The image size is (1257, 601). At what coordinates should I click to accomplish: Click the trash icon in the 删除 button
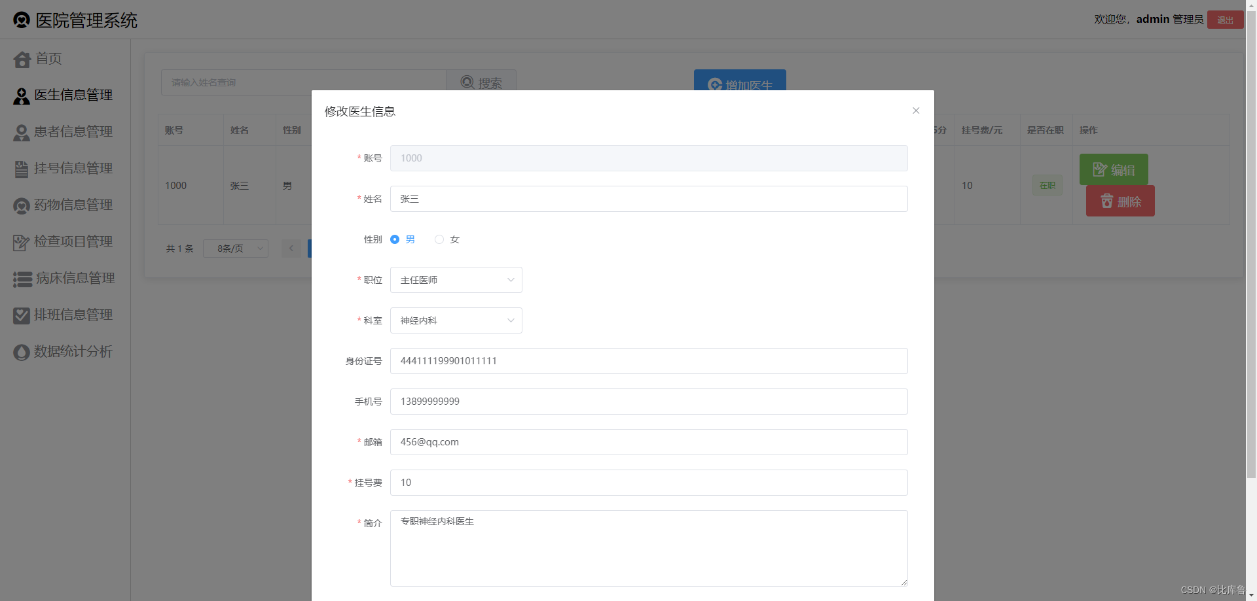point(1106,201)
